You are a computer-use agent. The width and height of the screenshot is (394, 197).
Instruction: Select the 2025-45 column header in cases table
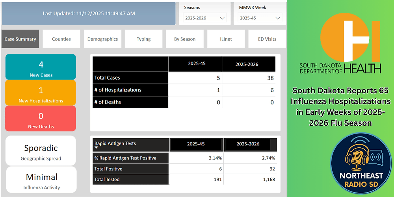point(195,64)
